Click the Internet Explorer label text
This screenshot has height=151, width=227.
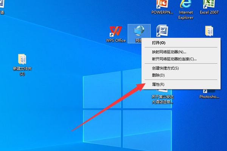(x=186, y=15)
